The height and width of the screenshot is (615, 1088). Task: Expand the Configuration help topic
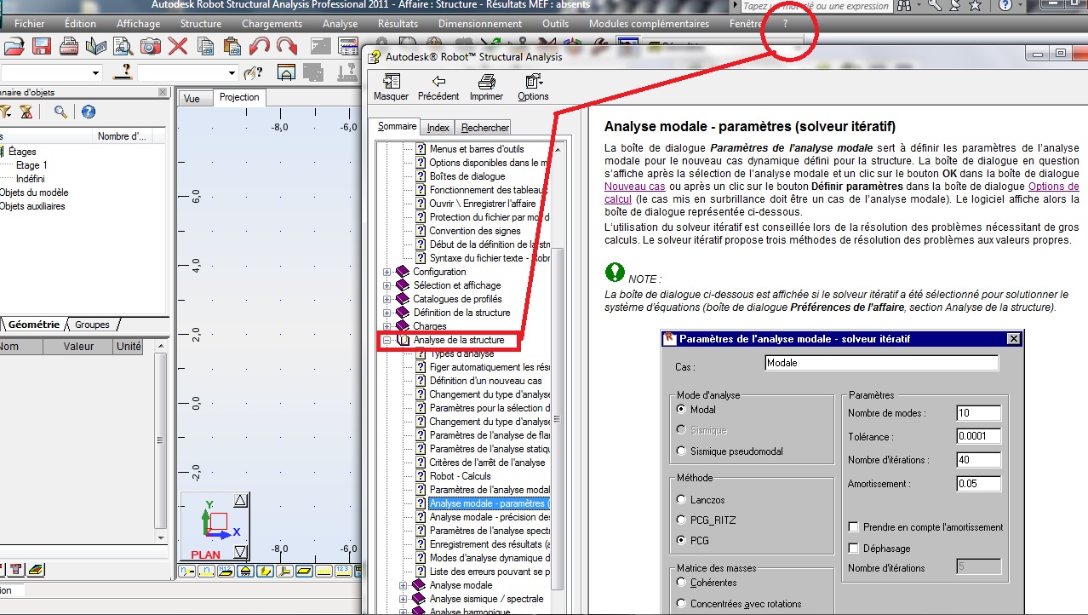[387, 272]
